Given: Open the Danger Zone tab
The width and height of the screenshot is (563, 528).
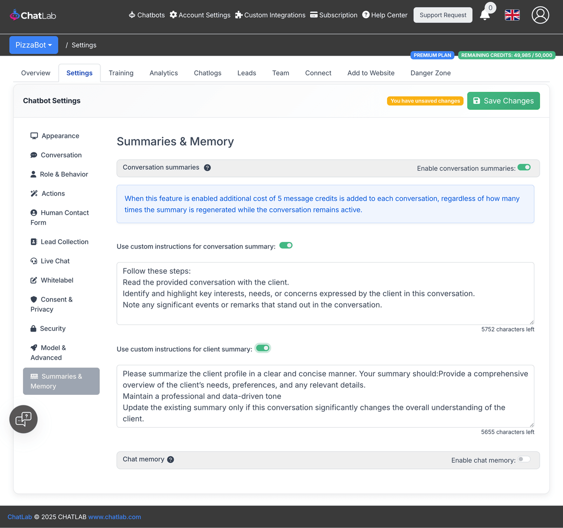Looking at the screenshot, I should (430, 73).
